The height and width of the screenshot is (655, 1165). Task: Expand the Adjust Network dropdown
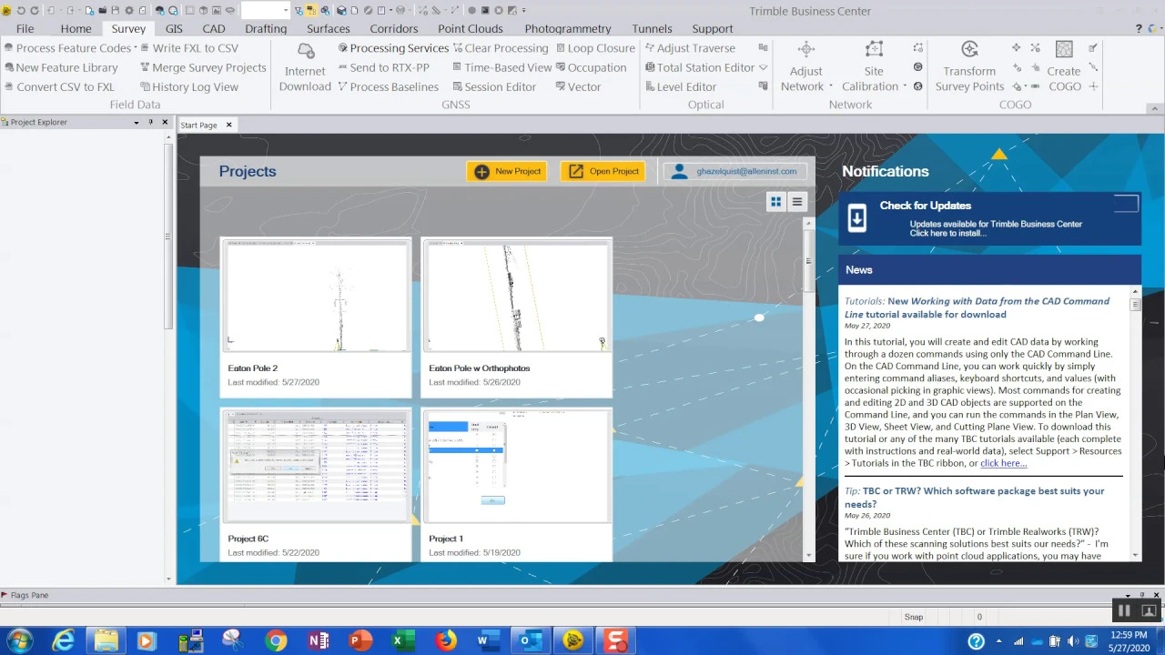point(831,86)
